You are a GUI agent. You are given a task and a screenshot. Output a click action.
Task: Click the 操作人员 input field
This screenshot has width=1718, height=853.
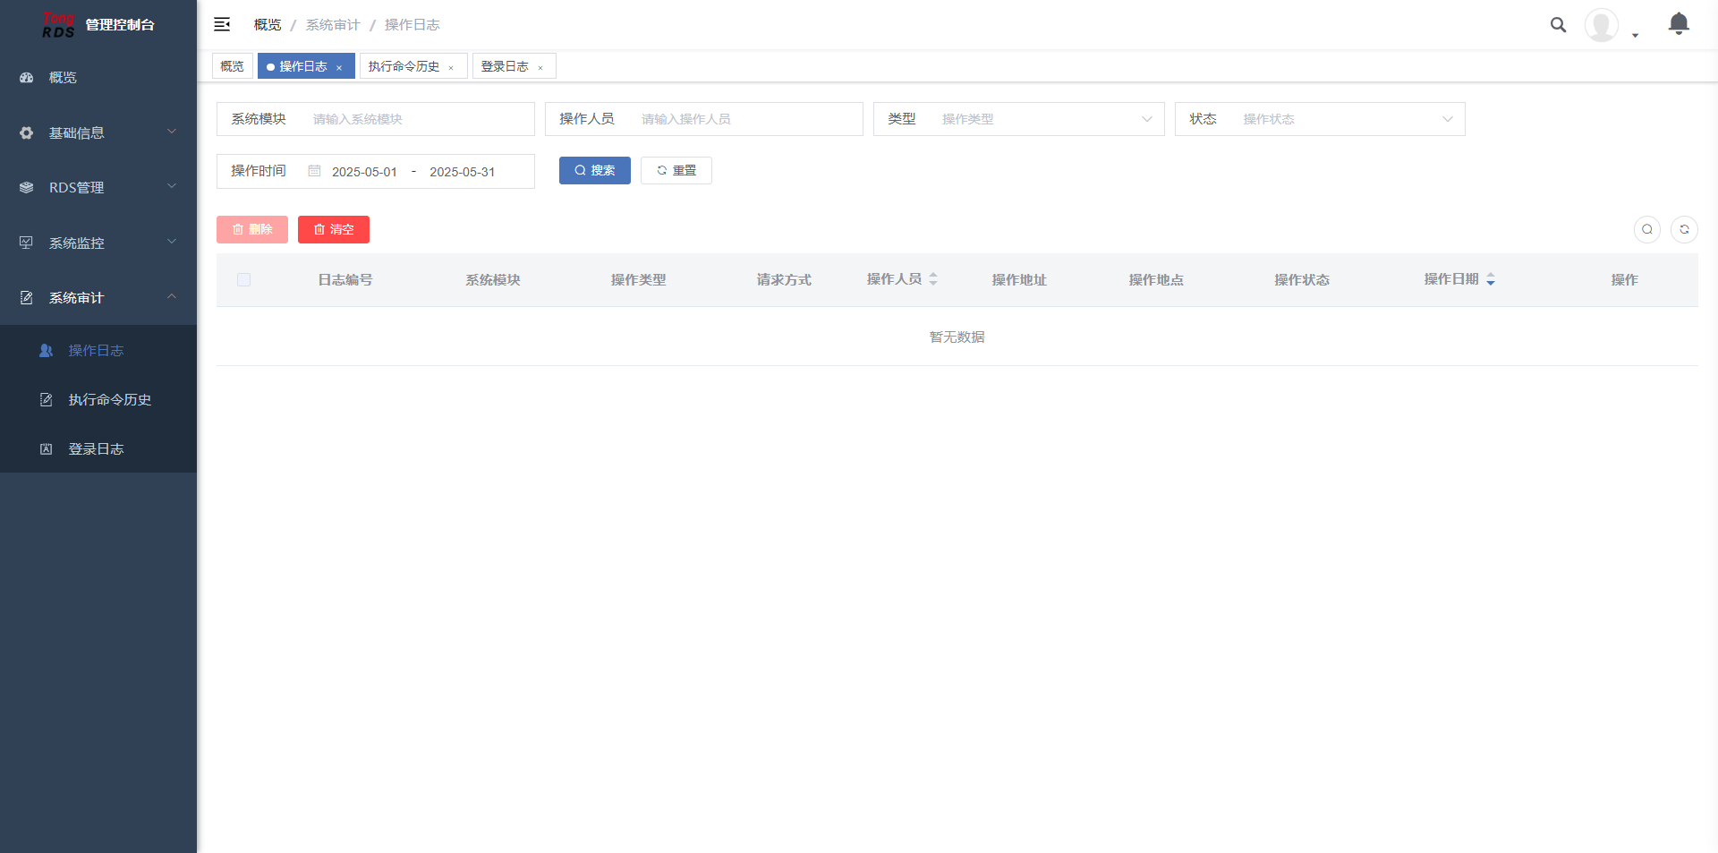pyautogui.click(x=745, y=119)
